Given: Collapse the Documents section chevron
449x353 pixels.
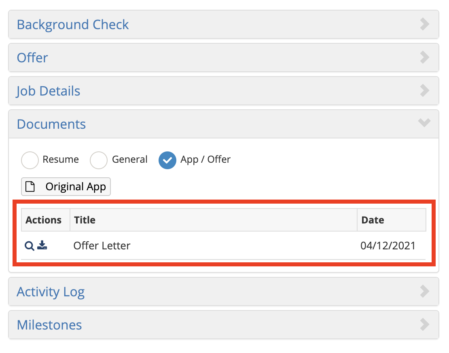Looking at the screenshot, I should coord(424,123).
